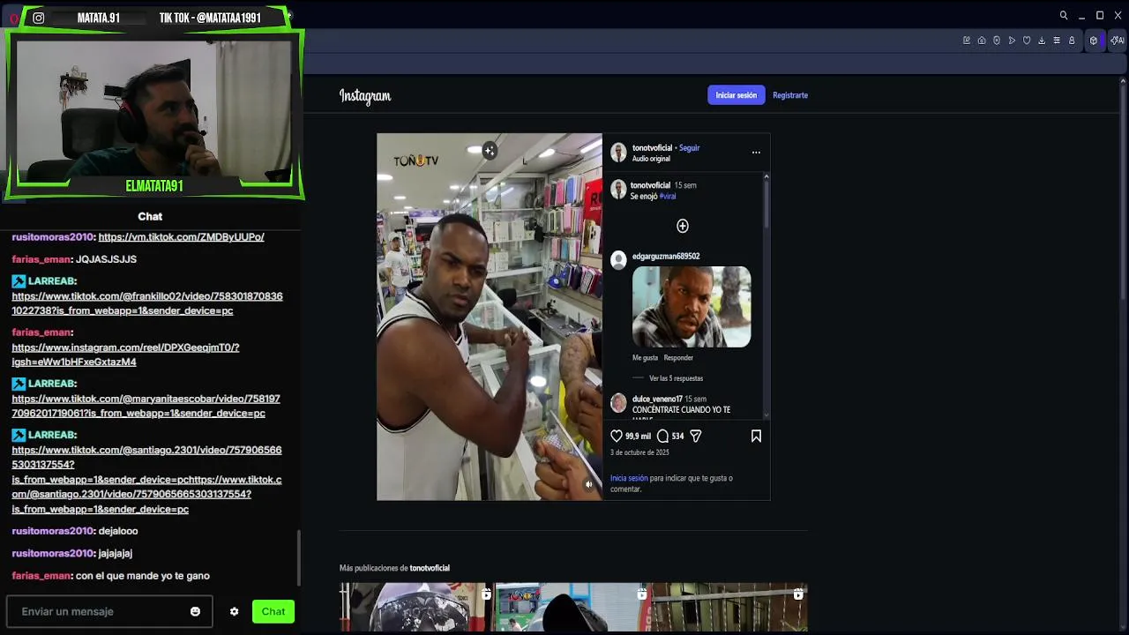The image size is (1129, 635).
Task: Click the "3 de octubre de 2025" date
Action: coord(639,452)
